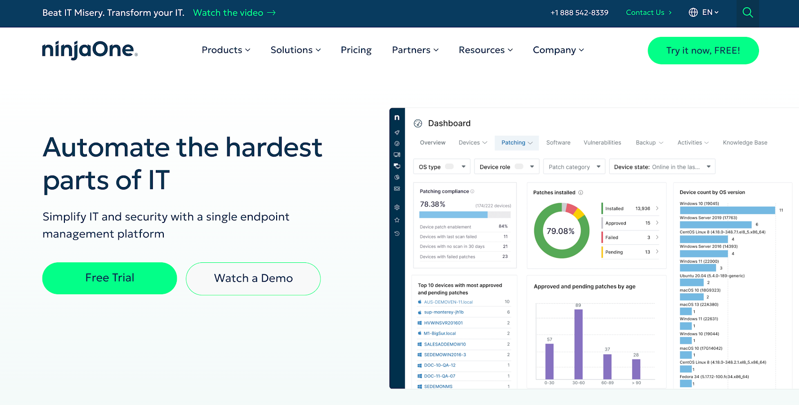This screenshot has height=405, width=799.
Task: Expand the Failed patches row chevron
Action: point(657,237)
